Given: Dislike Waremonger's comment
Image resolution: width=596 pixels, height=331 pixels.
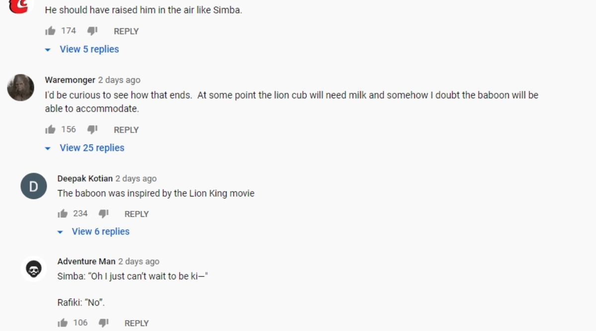Looking at the screenshot, I should [92, 130].
